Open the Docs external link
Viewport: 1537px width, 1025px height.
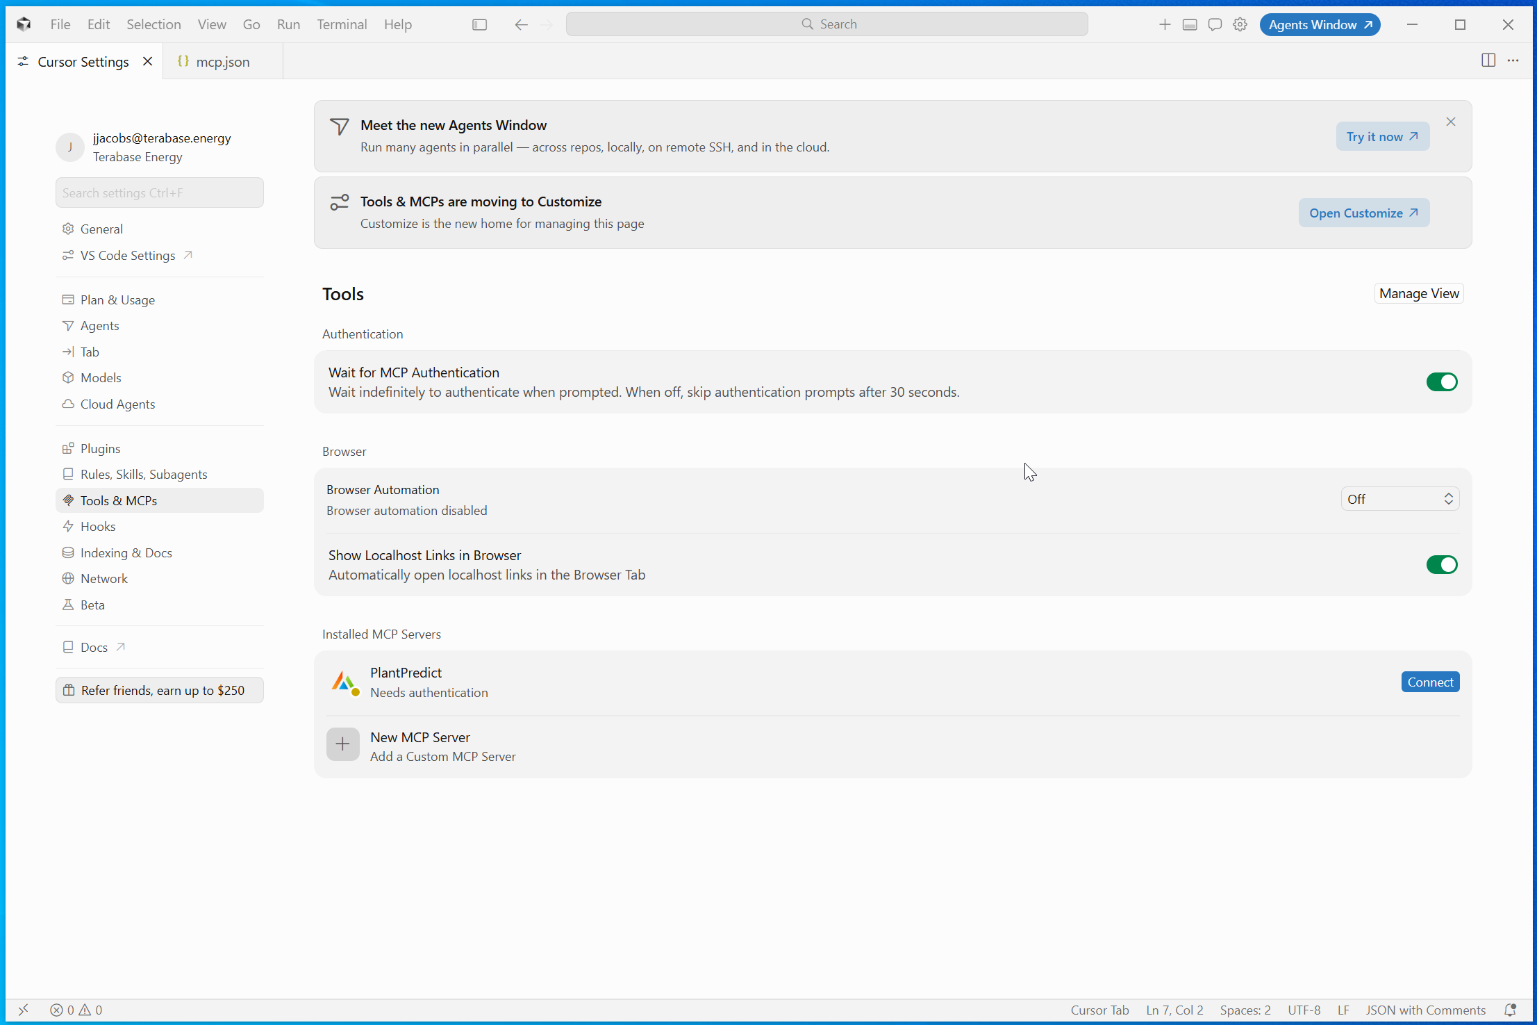(160, 647)
